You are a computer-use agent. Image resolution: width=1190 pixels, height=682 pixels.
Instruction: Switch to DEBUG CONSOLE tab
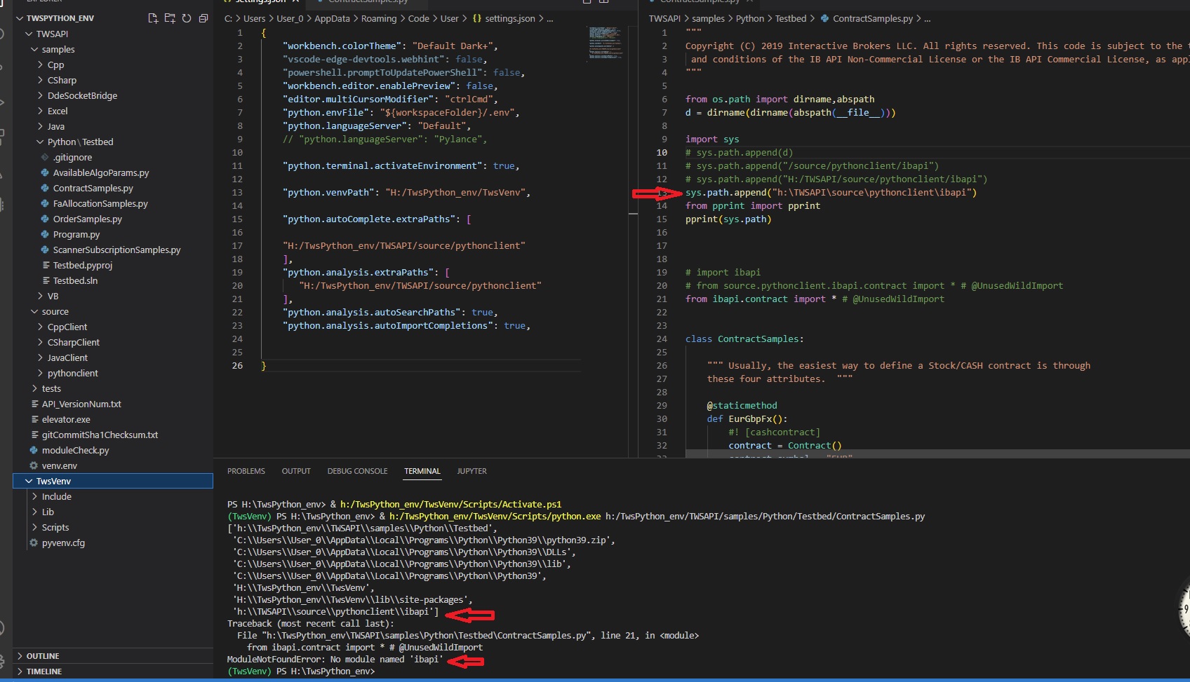coord(357,471)
